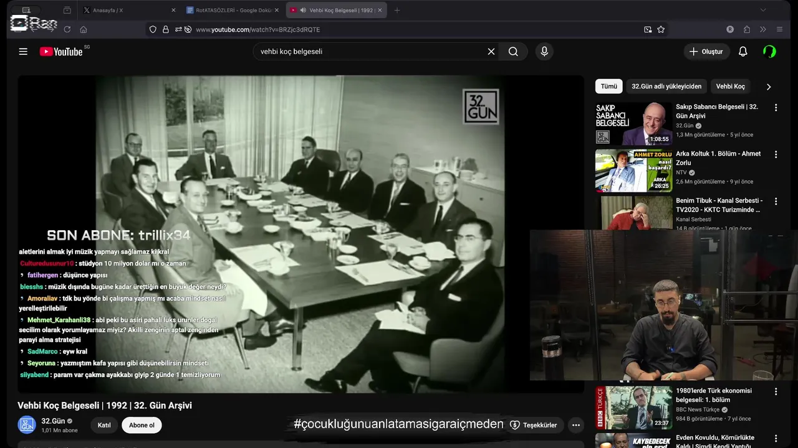This screenshot has width=798, height=448.
Task: Open the browser list all tabs dropdown
Action: pos(763,10)
